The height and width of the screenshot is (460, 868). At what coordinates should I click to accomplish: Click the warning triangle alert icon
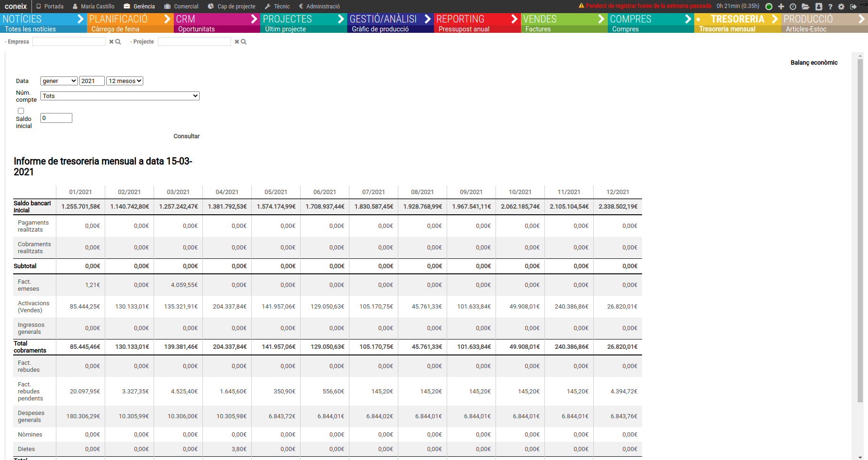(581, 6)
